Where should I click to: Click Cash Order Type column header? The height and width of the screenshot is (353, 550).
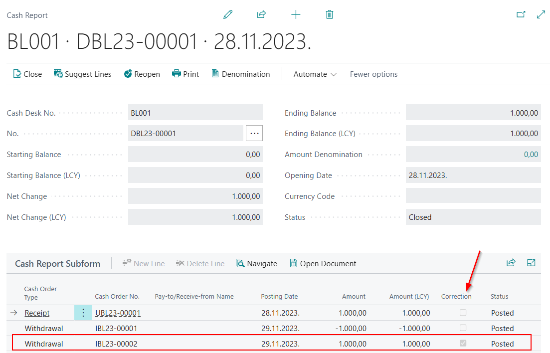coord(40,293)
